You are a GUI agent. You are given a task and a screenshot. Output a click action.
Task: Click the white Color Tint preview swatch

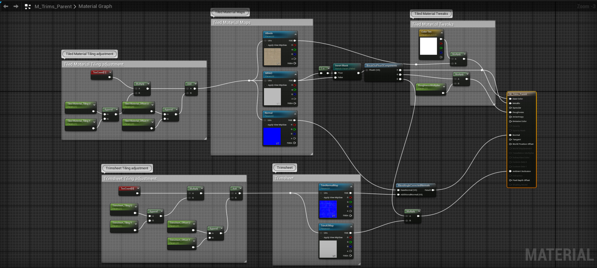click(428, 46)
